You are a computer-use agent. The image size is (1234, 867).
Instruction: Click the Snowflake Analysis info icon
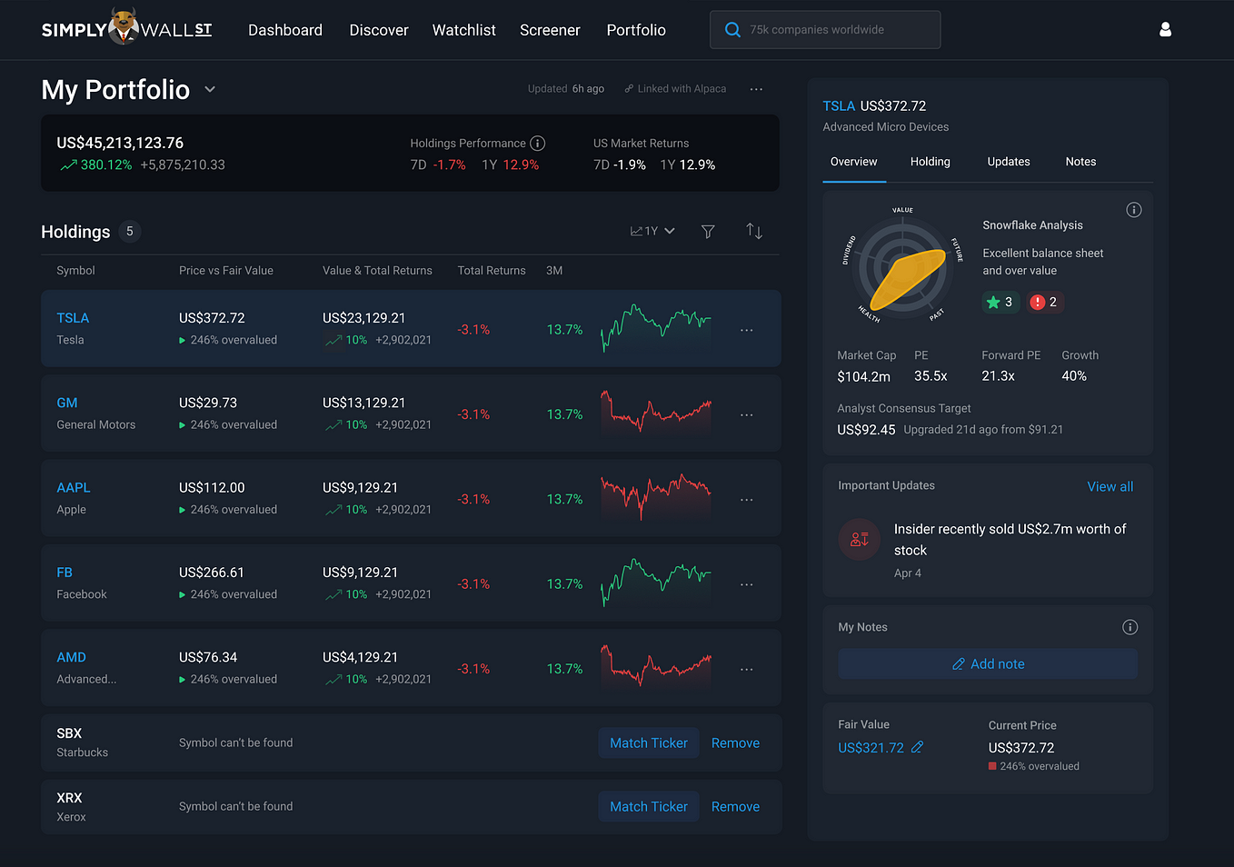[x=1133, y=210]
